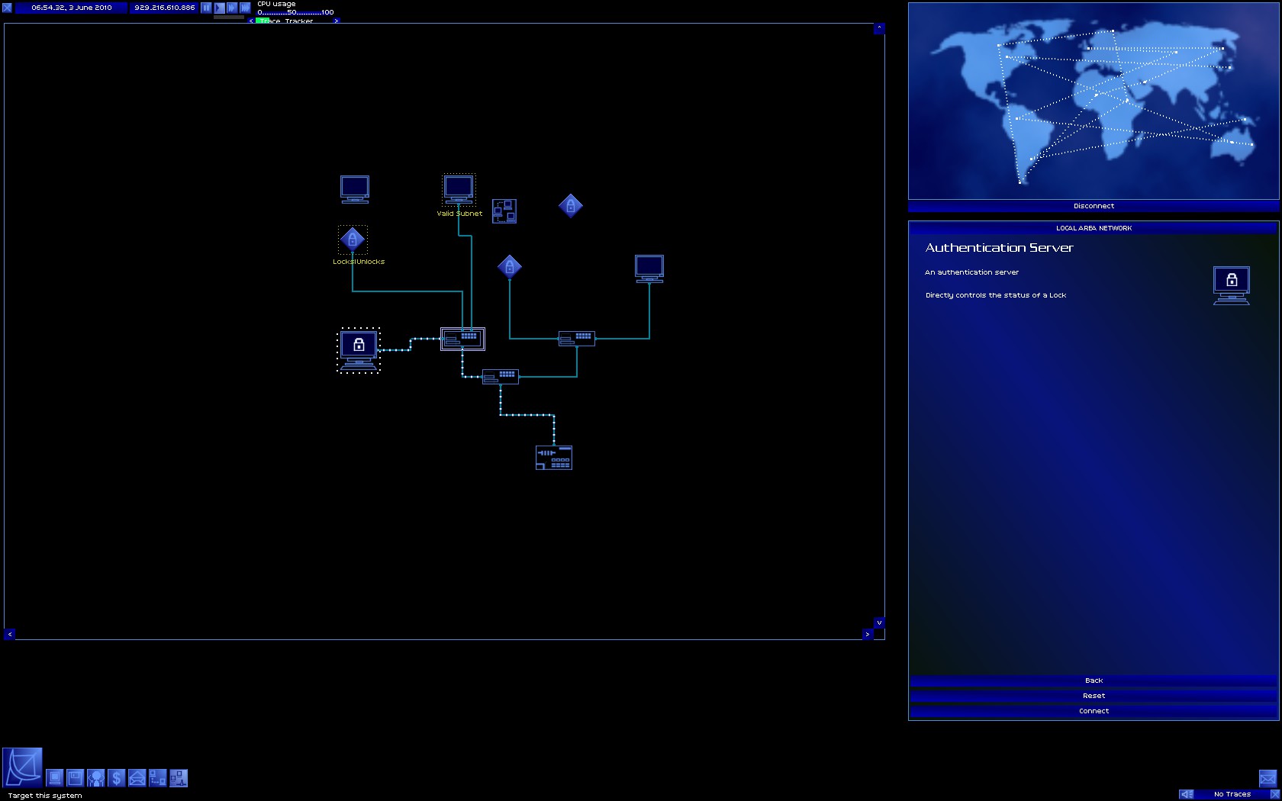This screenshot has height=801, width=1282.
Task: Select the router node at bottom of LAN
Action: pyautogui.click(x=554, y=458)
